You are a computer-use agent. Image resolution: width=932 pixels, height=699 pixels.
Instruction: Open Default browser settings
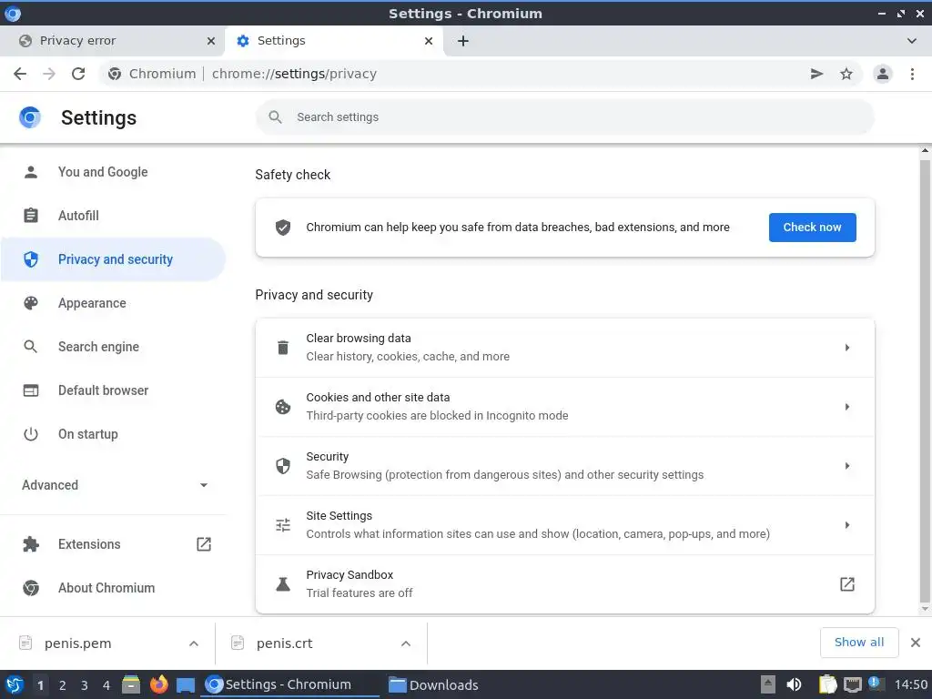click(113, 390)
